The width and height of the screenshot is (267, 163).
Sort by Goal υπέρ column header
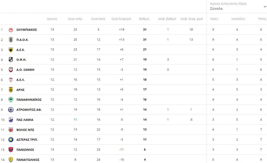pos(75,19)
